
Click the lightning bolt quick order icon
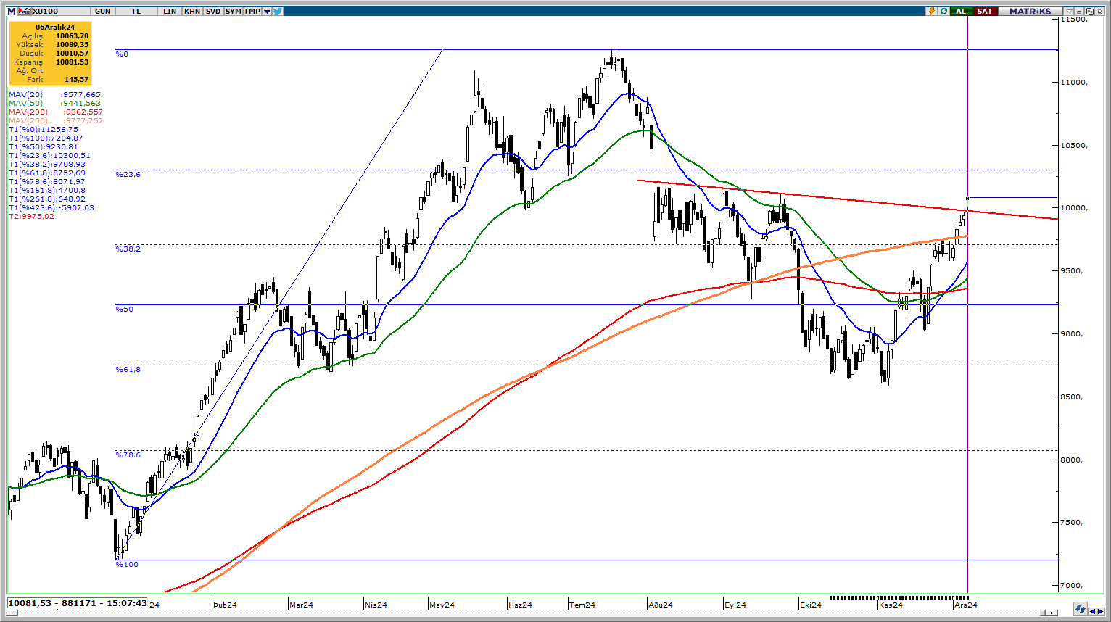point(932,11)
